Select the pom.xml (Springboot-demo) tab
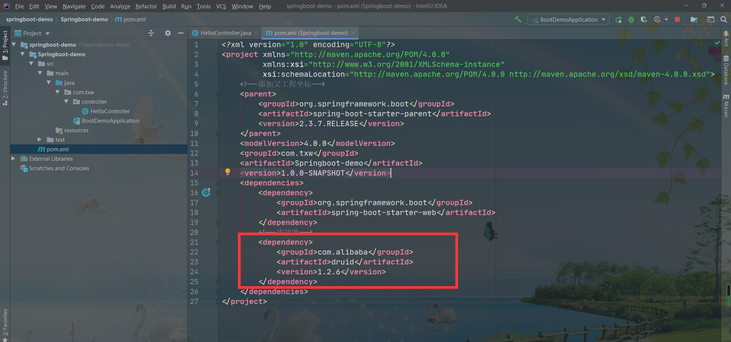 coord(311,33)
